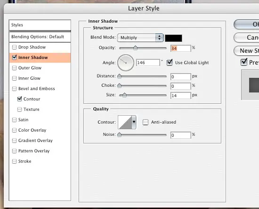Open the Blend Mode Multiply dropdown
This screenshot has height=209, width=259.
coord(140,38)
